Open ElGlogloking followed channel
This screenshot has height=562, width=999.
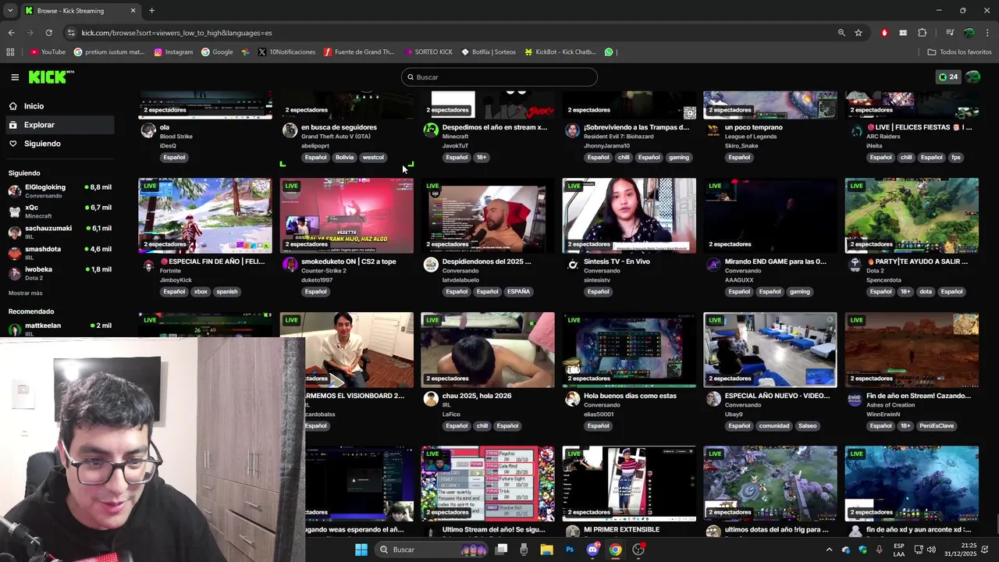(x=59, y=190)
